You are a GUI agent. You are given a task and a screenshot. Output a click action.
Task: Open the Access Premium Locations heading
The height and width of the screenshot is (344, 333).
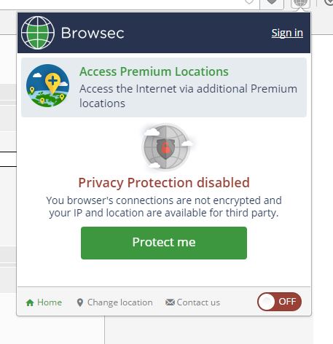pos(154,71)
